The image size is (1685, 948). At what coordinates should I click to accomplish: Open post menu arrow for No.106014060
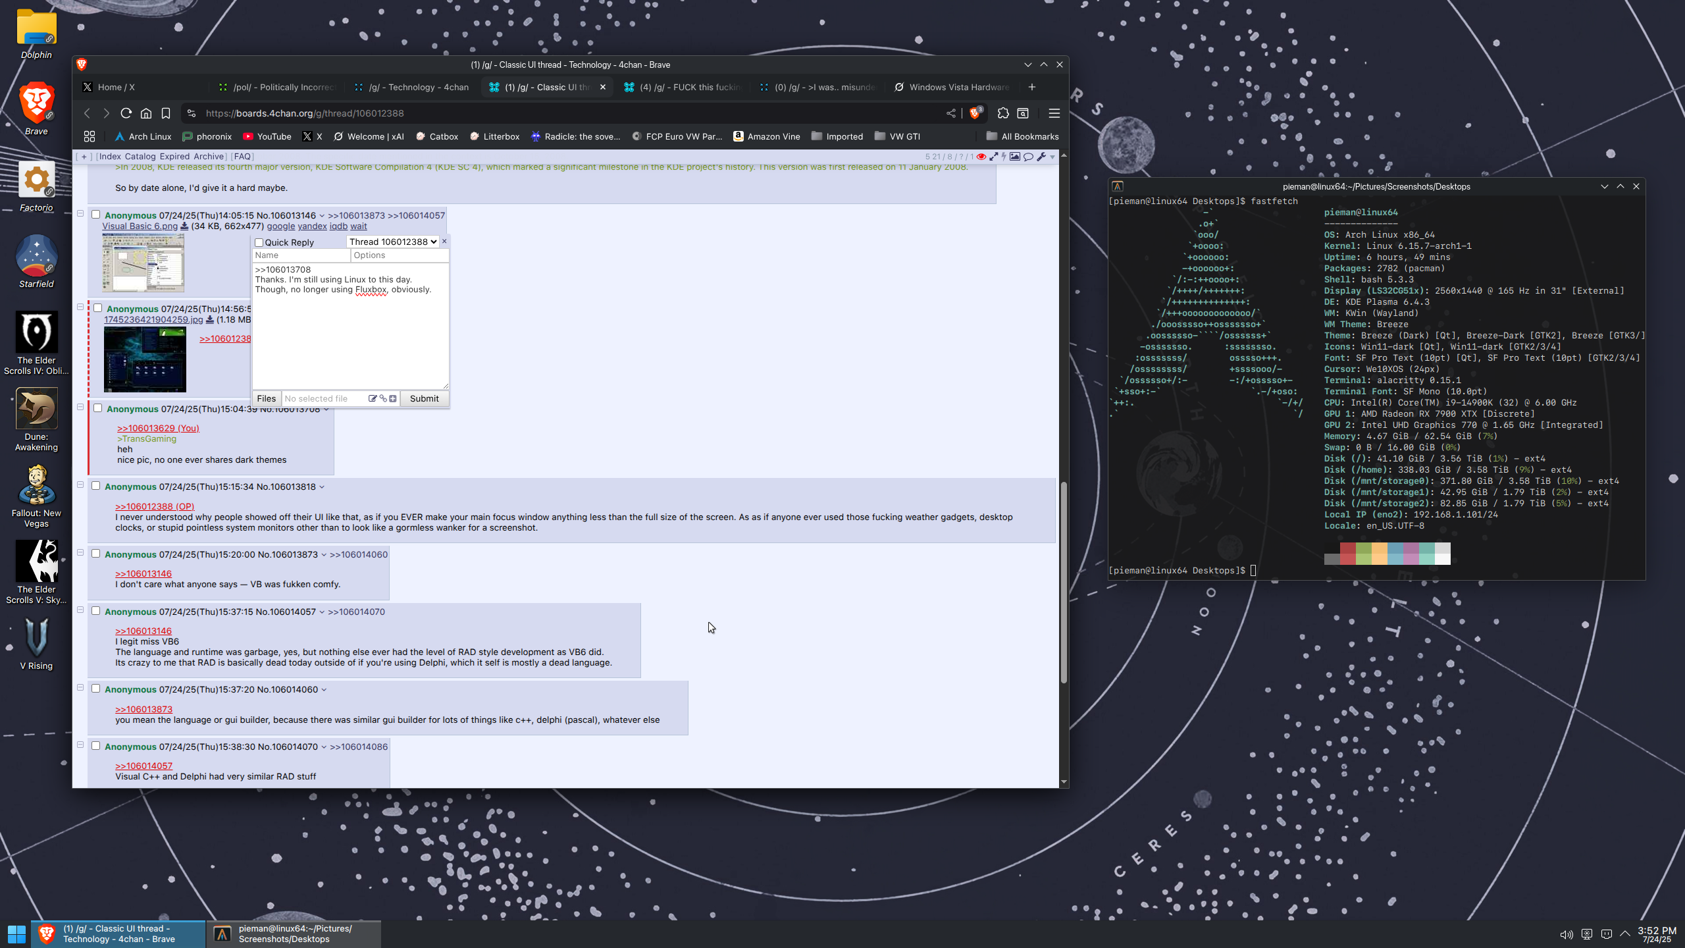click(324, 690)
